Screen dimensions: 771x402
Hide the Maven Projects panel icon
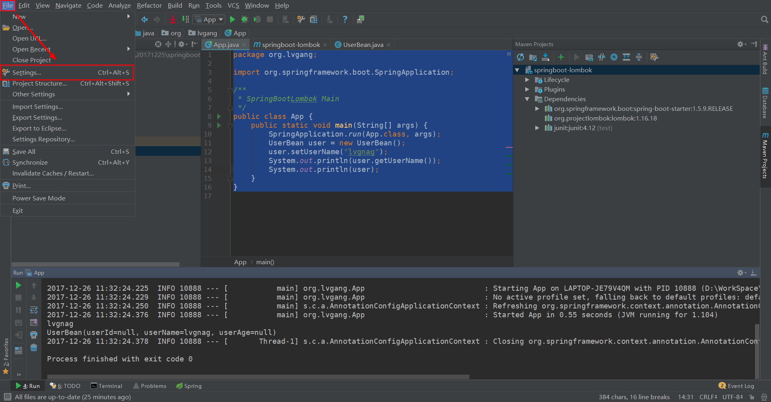(x=754, y=44)
